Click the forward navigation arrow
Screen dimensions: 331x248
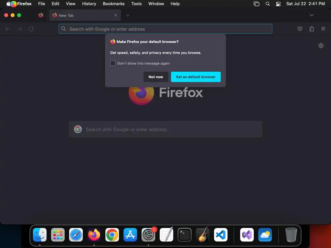19,29
